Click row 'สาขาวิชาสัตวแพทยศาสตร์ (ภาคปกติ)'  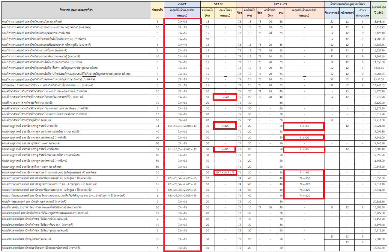point(194,201)
